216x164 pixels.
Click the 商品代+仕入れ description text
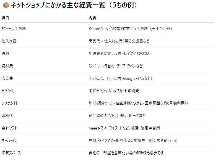click(119, 41)
